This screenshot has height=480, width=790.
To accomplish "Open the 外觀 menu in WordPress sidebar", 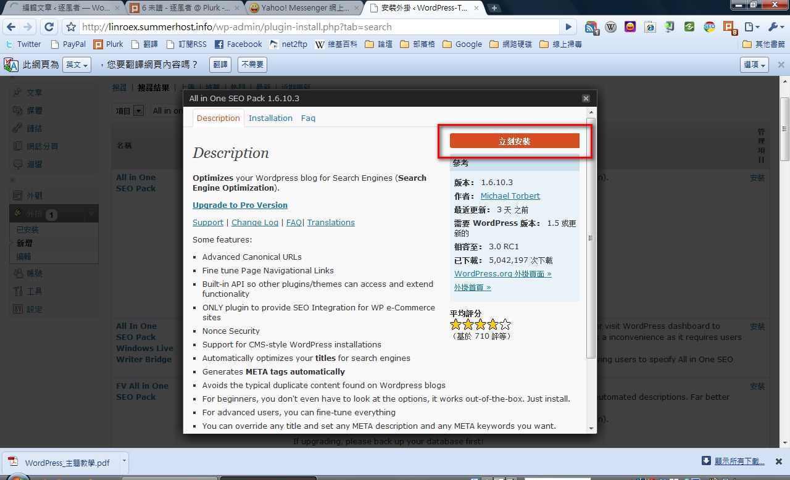I will [x=35, y=195].
